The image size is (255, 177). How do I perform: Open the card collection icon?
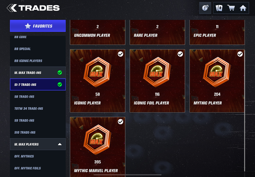[x=219, y=8]
